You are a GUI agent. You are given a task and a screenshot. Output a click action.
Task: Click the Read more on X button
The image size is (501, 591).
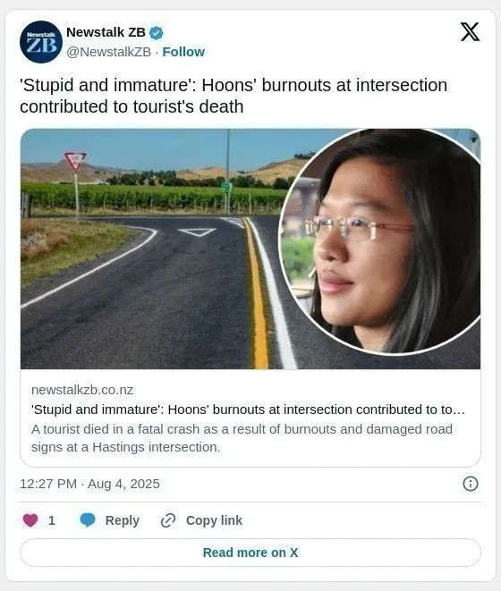[250, 553]
